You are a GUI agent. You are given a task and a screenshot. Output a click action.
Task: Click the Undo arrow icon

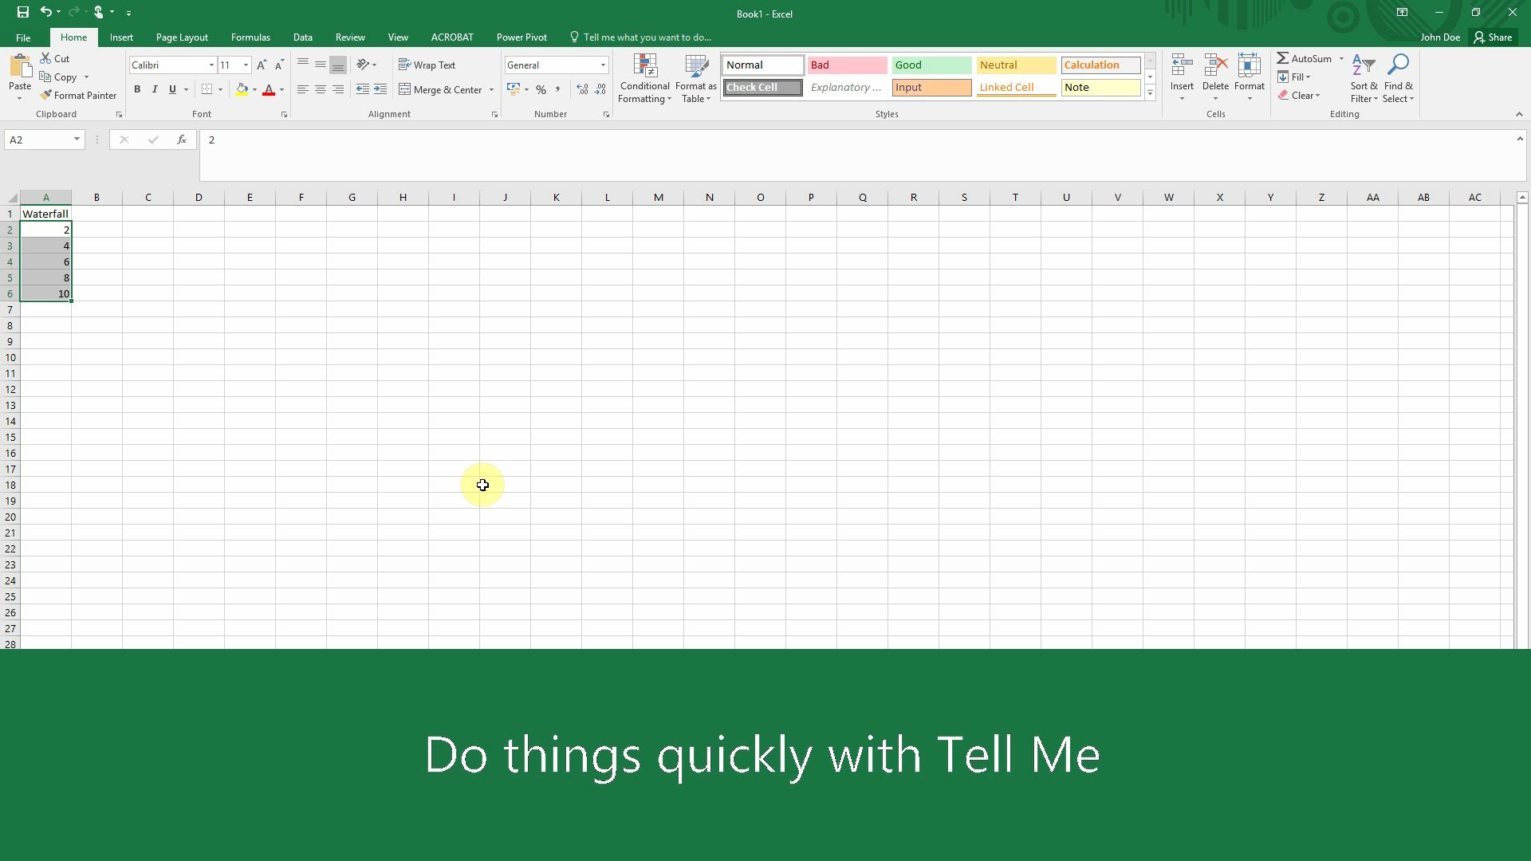pyautogui.click(x=46, y=12)
